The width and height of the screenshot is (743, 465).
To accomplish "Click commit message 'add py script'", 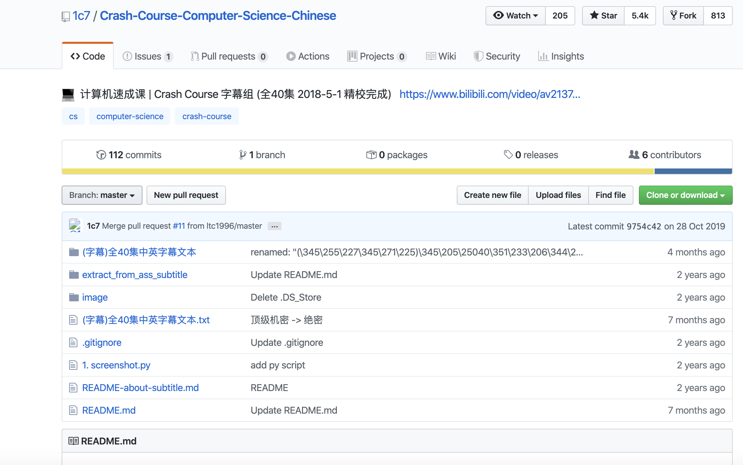I will [x=278, y=365].
